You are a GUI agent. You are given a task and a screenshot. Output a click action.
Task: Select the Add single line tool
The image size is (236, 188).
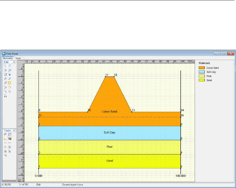[x=10, y=70]
